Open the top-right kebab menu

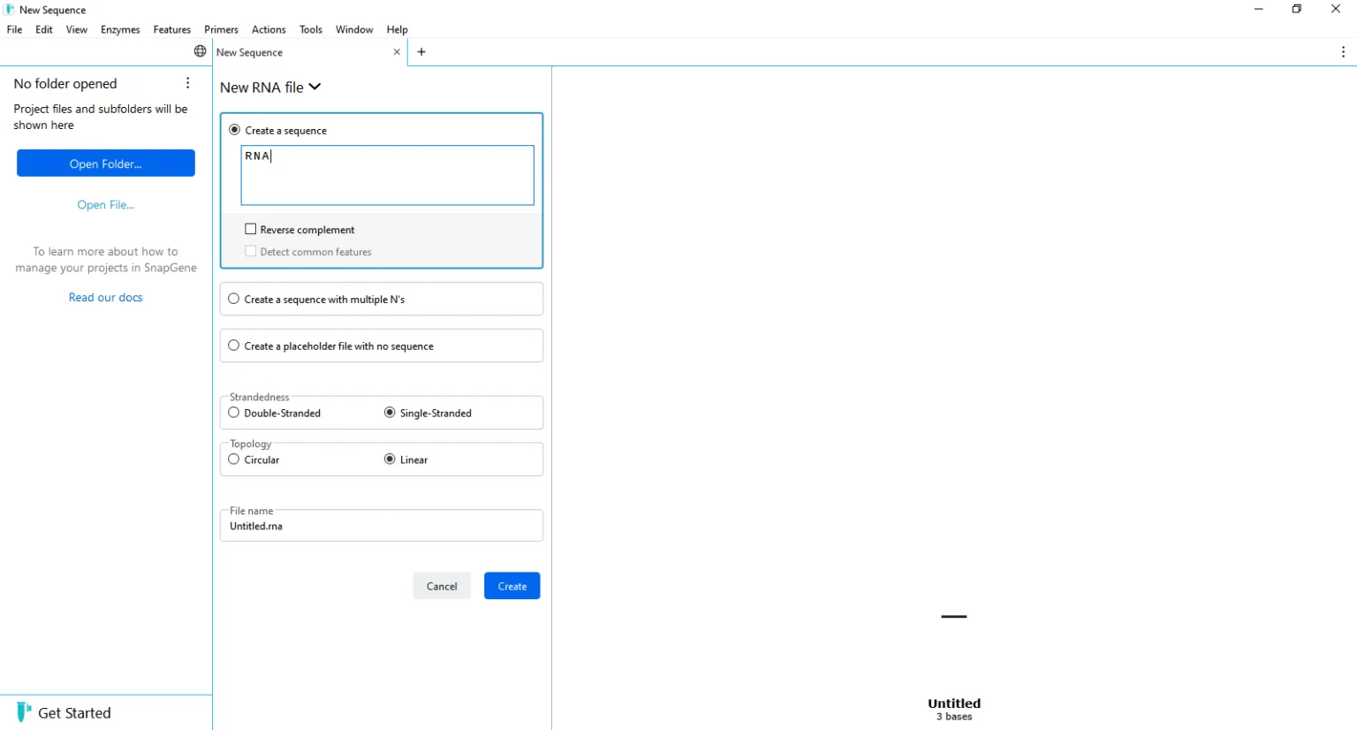click(1343, 52)
